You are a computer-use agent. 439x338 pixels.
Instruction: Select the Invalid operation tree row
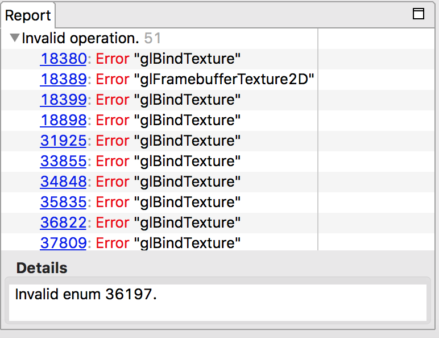click(80, 39)
